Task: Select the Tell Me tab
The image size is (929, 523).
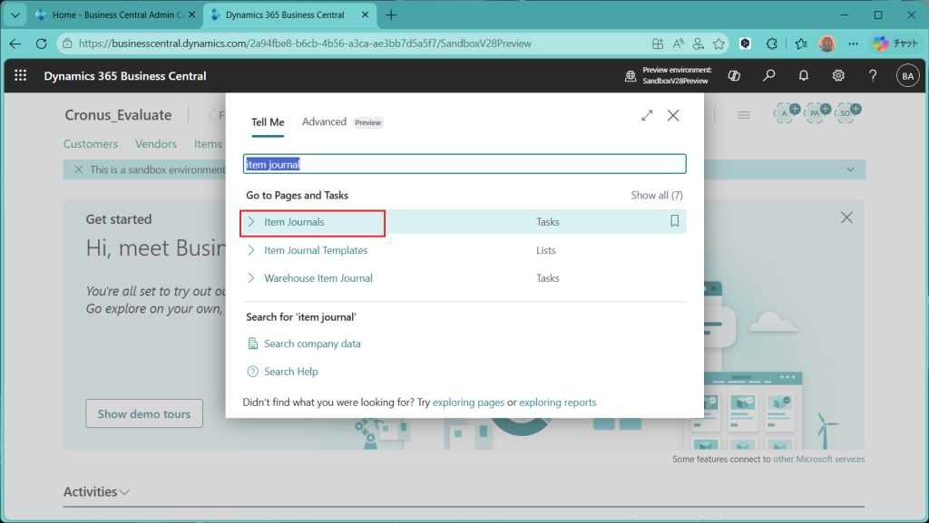Action: click(x=268, y=122)
